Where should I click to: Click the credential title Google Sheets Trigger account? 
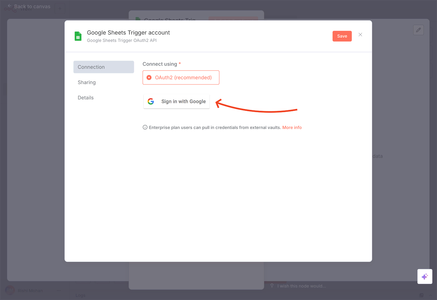click(128, 33)
